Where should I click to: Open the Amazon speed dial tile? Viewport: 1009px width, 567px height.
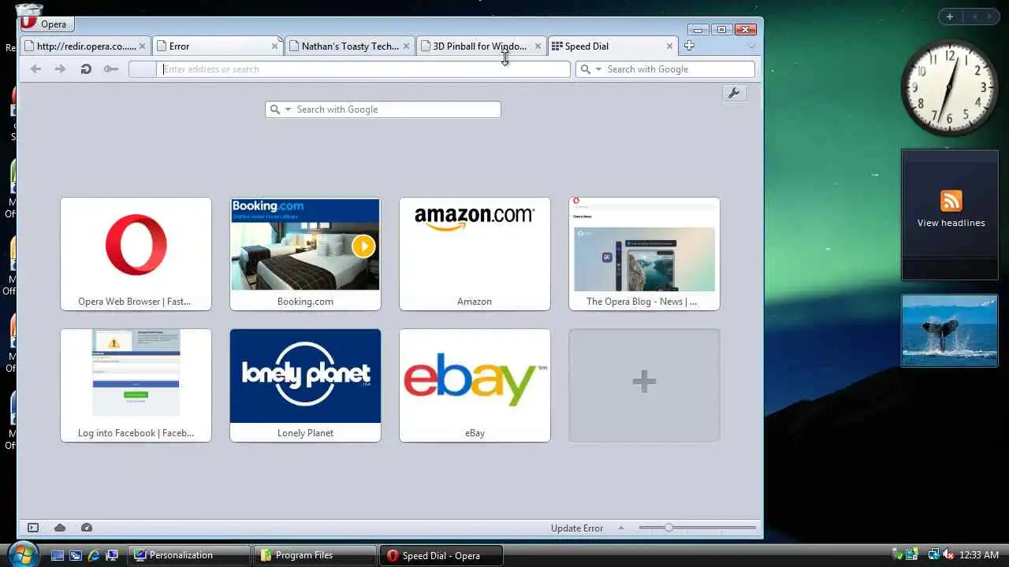pos(475,254)
